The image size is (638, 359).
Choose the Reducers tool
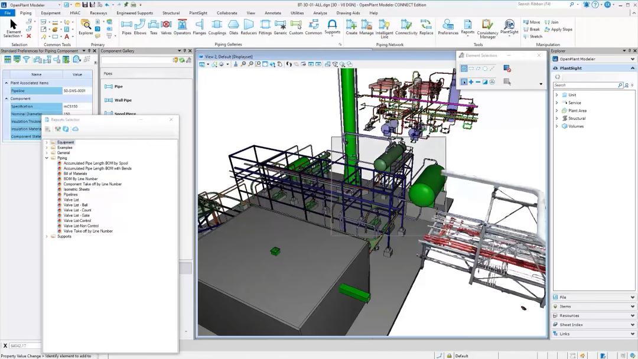pyautogui.click(x=249, y=27)
